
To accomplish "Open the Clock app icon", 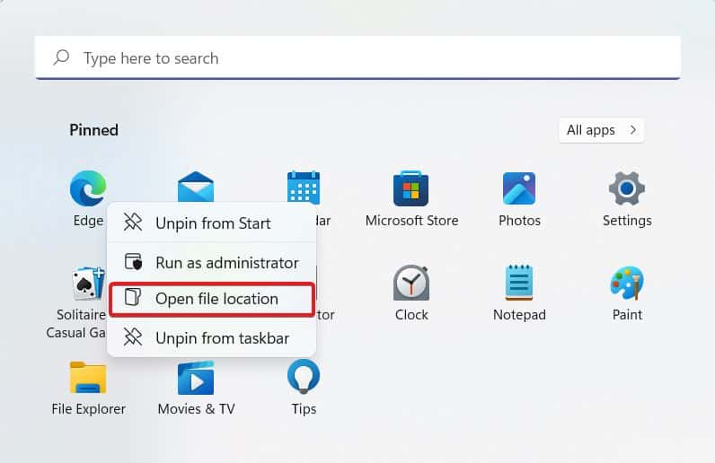I will pos(411,283).
